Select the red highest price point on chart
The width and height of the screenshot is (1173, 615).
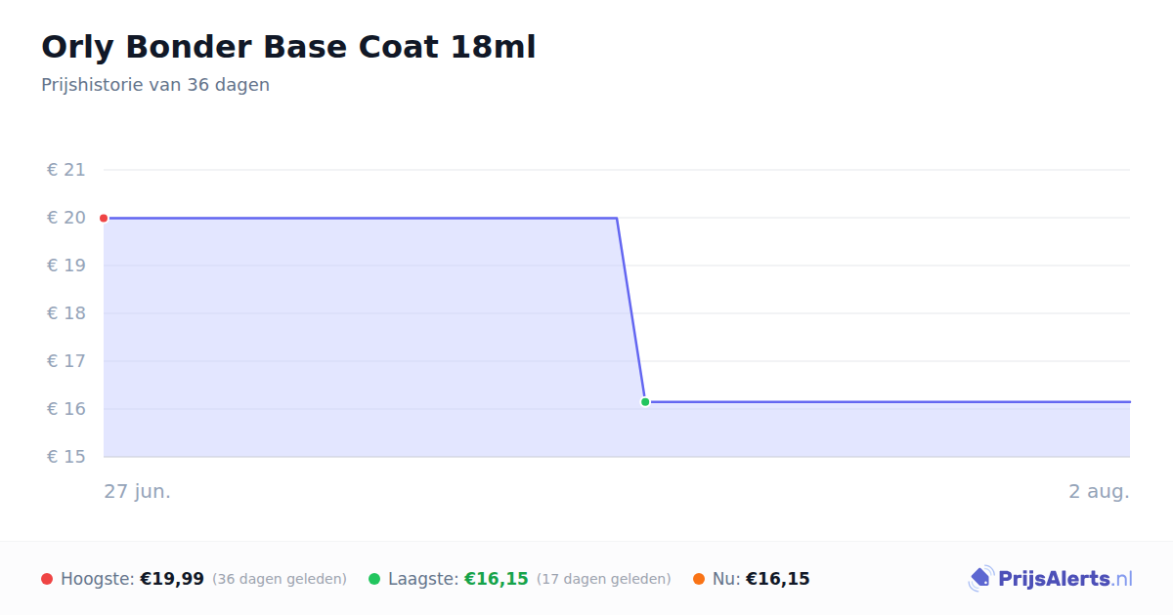pos(104,218)
